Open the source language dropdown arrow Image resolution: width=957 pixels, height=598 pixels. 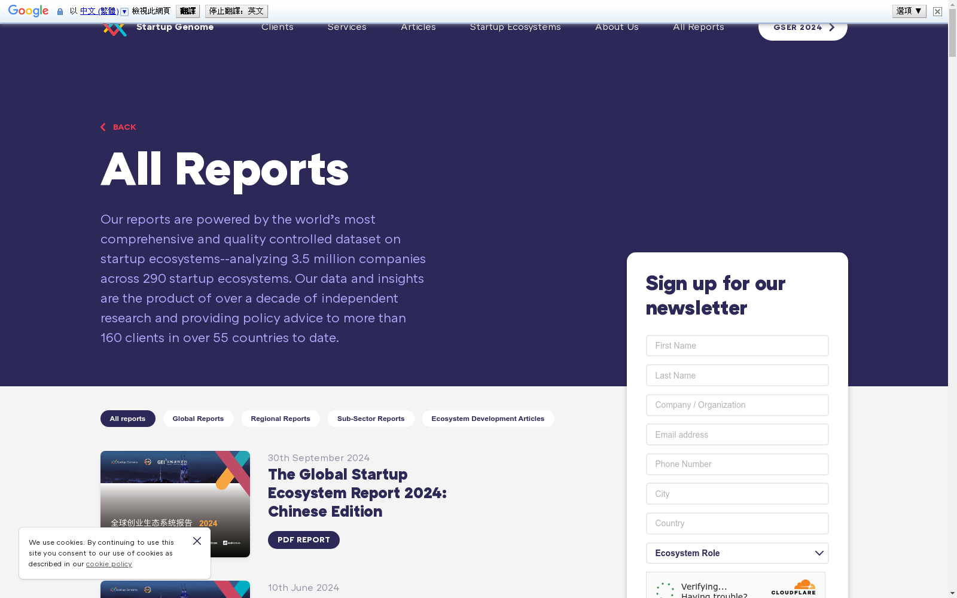tap(124, 11)
